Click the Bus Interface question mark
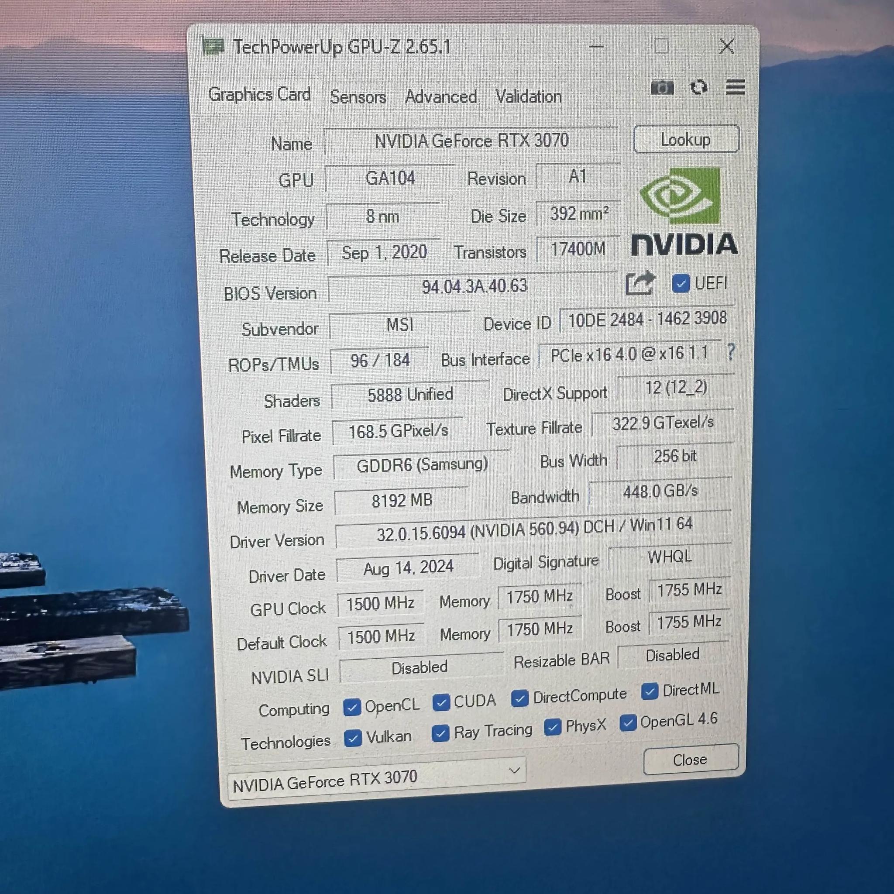 point(731,352)
